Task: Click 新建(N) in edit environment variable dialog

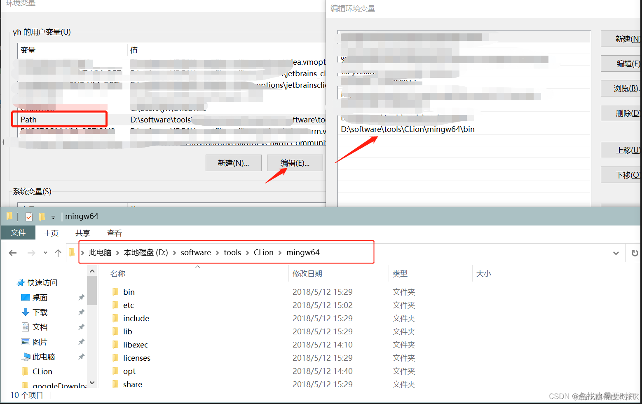Action: tap(621, 39)
